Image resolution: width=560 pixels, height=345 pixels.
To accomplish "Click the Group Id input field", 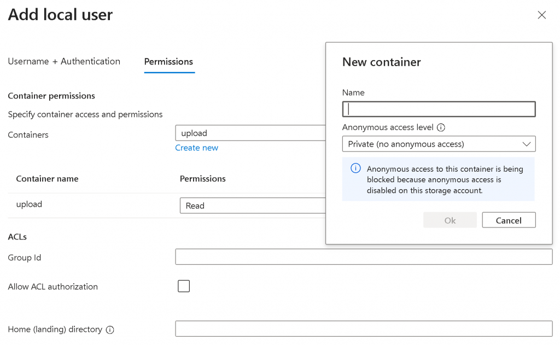I will pos(364,257).
